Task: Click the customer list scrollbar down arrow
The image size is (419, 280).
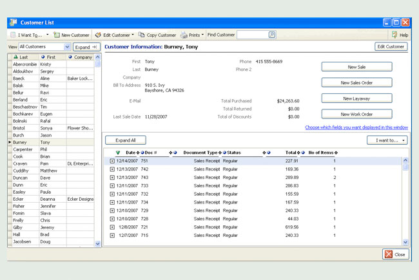Action: [x=98, y=244]
